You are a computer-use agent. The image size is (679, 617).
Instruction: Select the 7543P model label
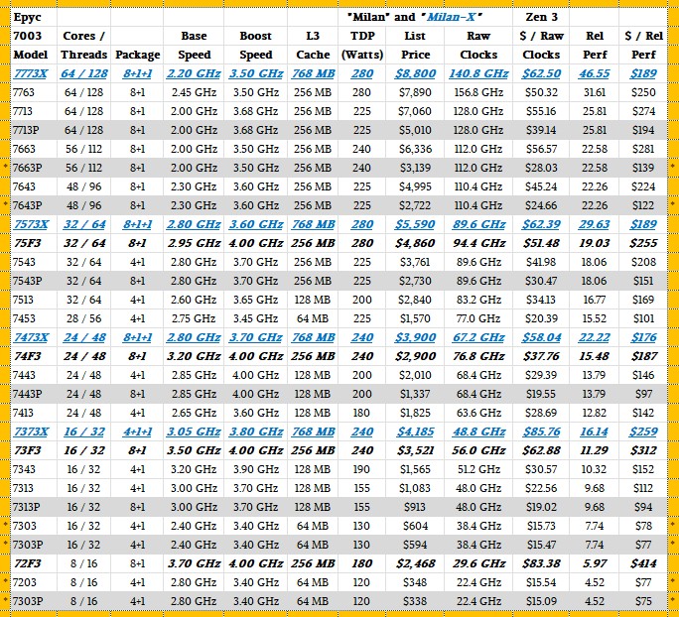coord(28,281)
